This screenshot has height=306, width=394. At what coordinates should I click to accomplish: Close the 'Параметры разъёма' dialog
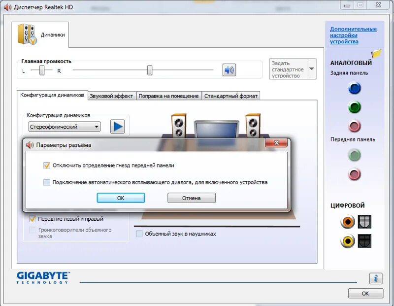pyautogui.click(x=276, y=143)
